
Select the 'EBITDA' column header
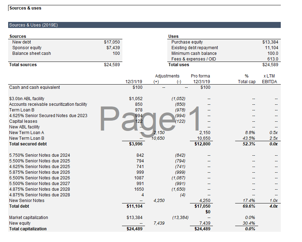coord(269,82)
